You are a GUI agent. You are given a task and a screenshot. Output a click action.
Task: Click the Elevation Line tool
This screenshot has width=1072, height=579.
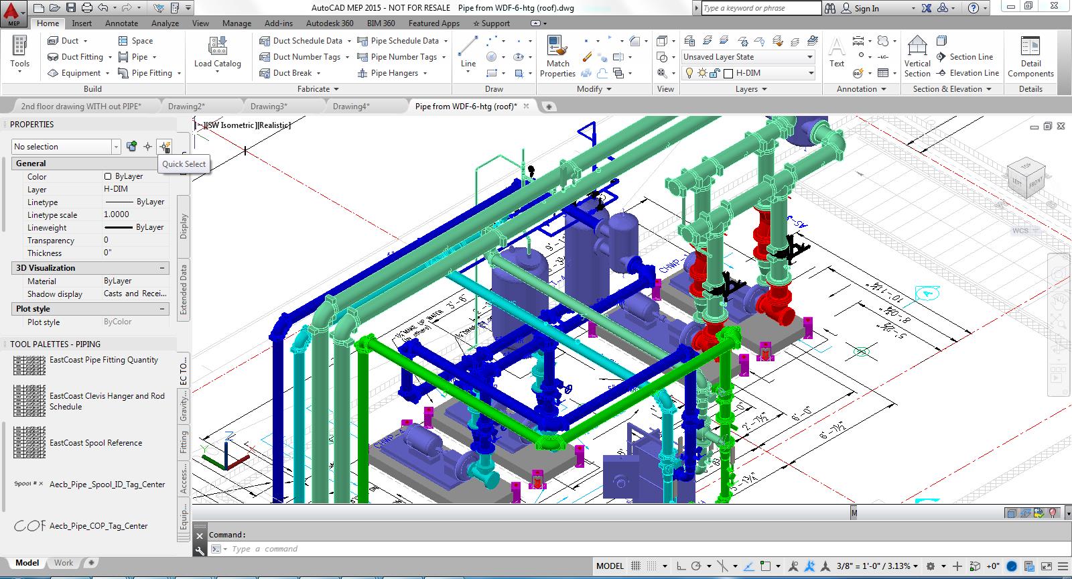point(967,73)
